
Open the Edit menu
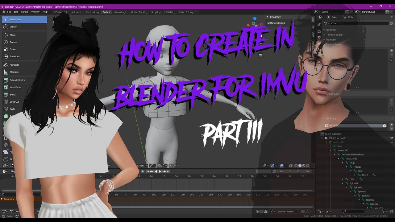[x=16, y=12]
